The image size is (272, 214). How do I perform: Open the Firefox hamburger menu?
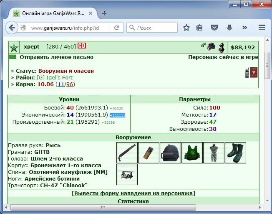click(x=262, y=28)
